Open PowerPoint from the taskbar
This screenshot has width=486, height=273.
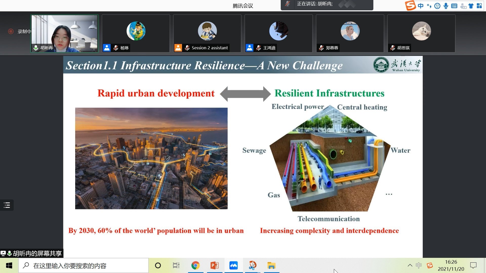(215, 265)
